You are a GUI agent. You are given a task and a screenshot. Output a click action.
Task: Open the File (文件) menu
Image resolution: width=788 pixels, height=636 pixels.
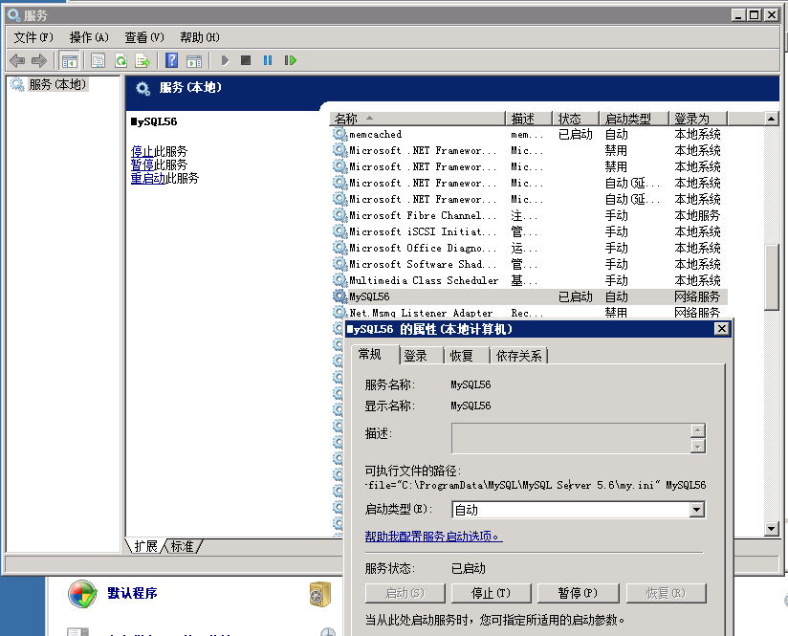point(33,37)
